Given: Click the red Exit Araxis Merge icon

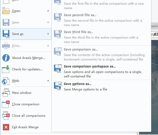Looking at the screenshot, I should (x=6, y=127).
